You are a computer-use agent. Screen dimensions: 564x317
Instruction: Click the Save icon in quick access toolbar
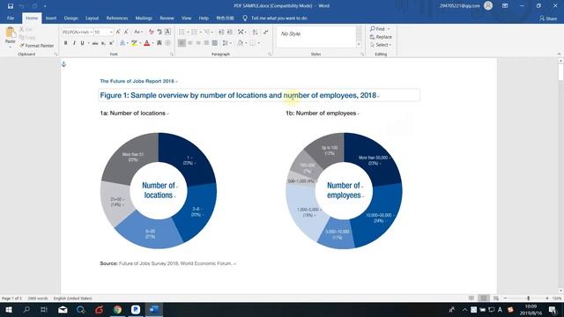tap(11, 6)
